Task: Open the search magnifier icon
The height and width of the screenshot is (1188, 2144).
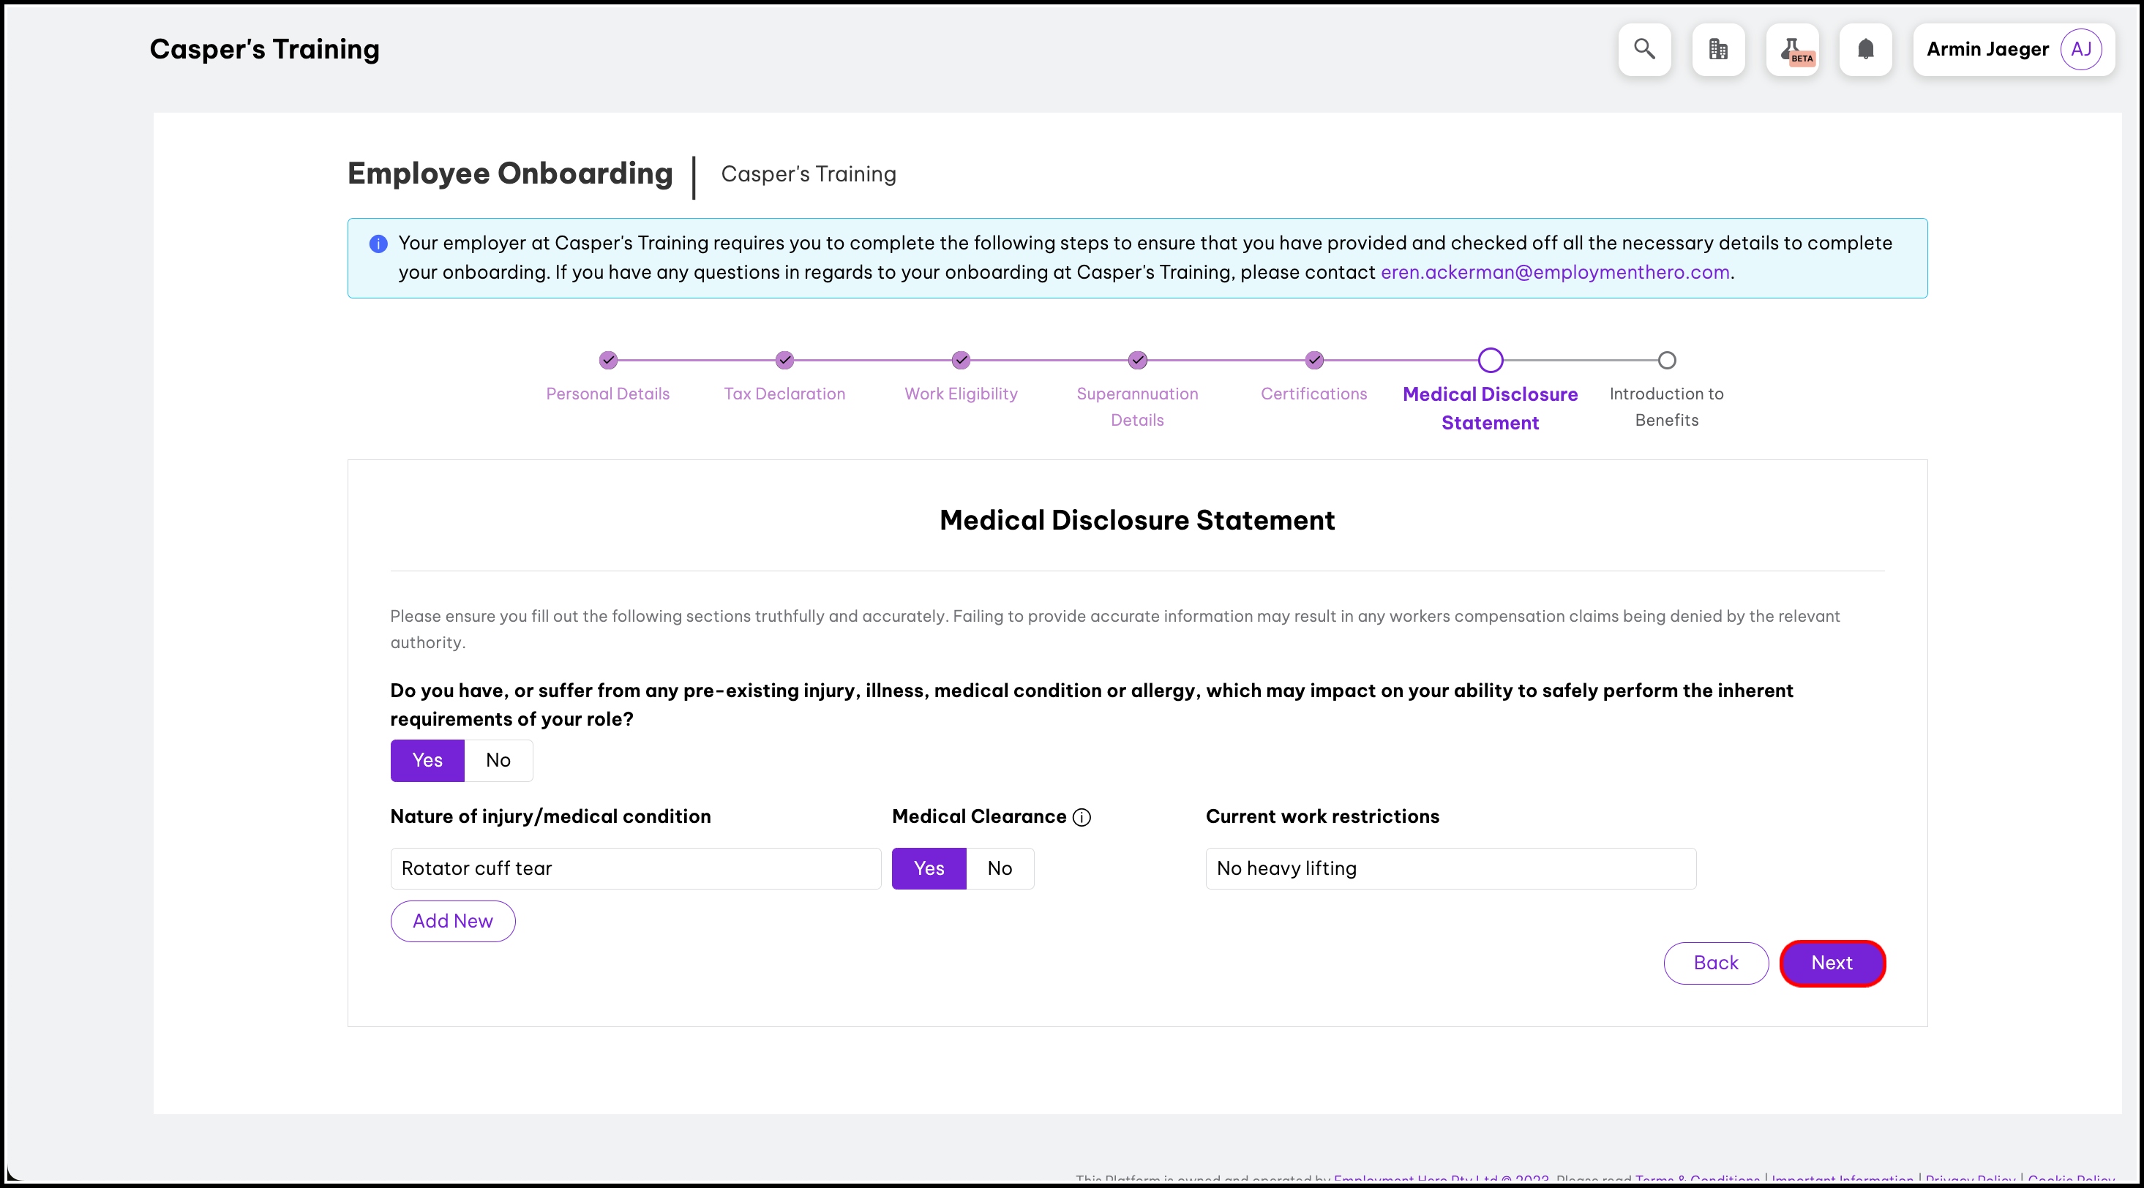Action: [1643, 50]
